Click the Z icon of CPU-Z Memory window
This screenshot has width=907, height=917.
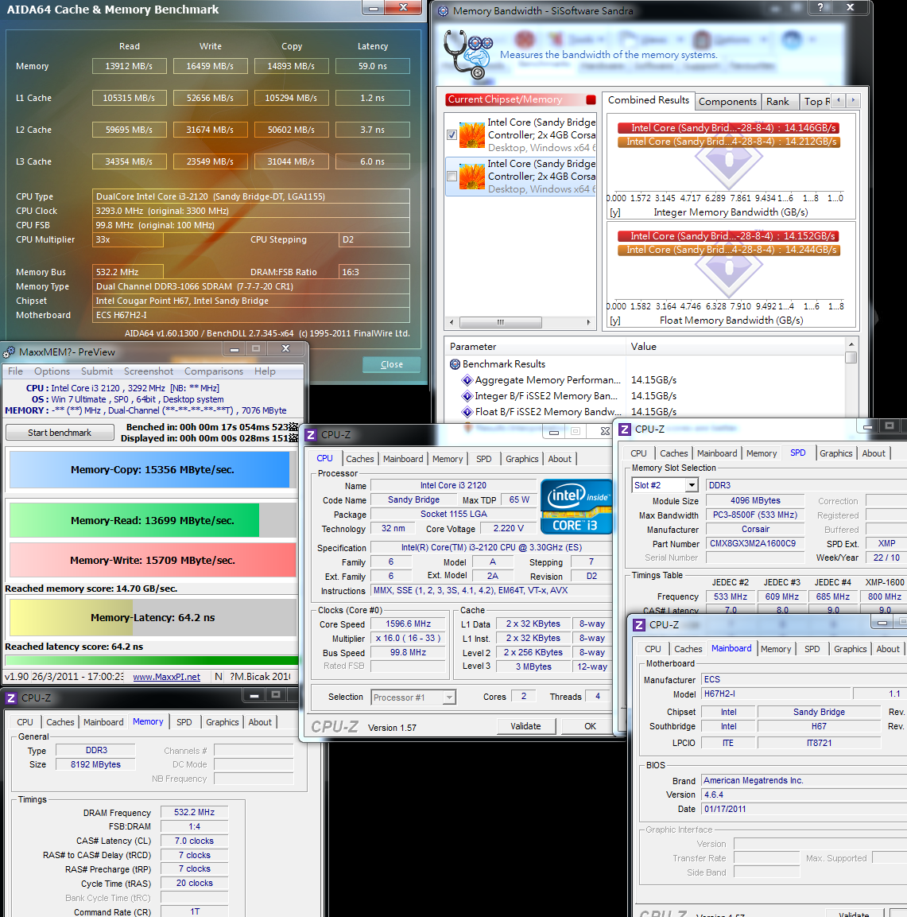coord(10,698)
